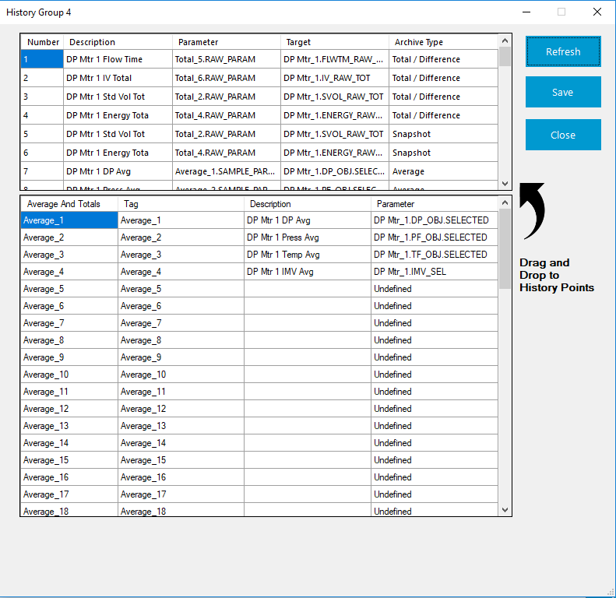Click the bottom table's scrollbar thumb
This screenshot has width=616, height=598.
coord(505,248)
